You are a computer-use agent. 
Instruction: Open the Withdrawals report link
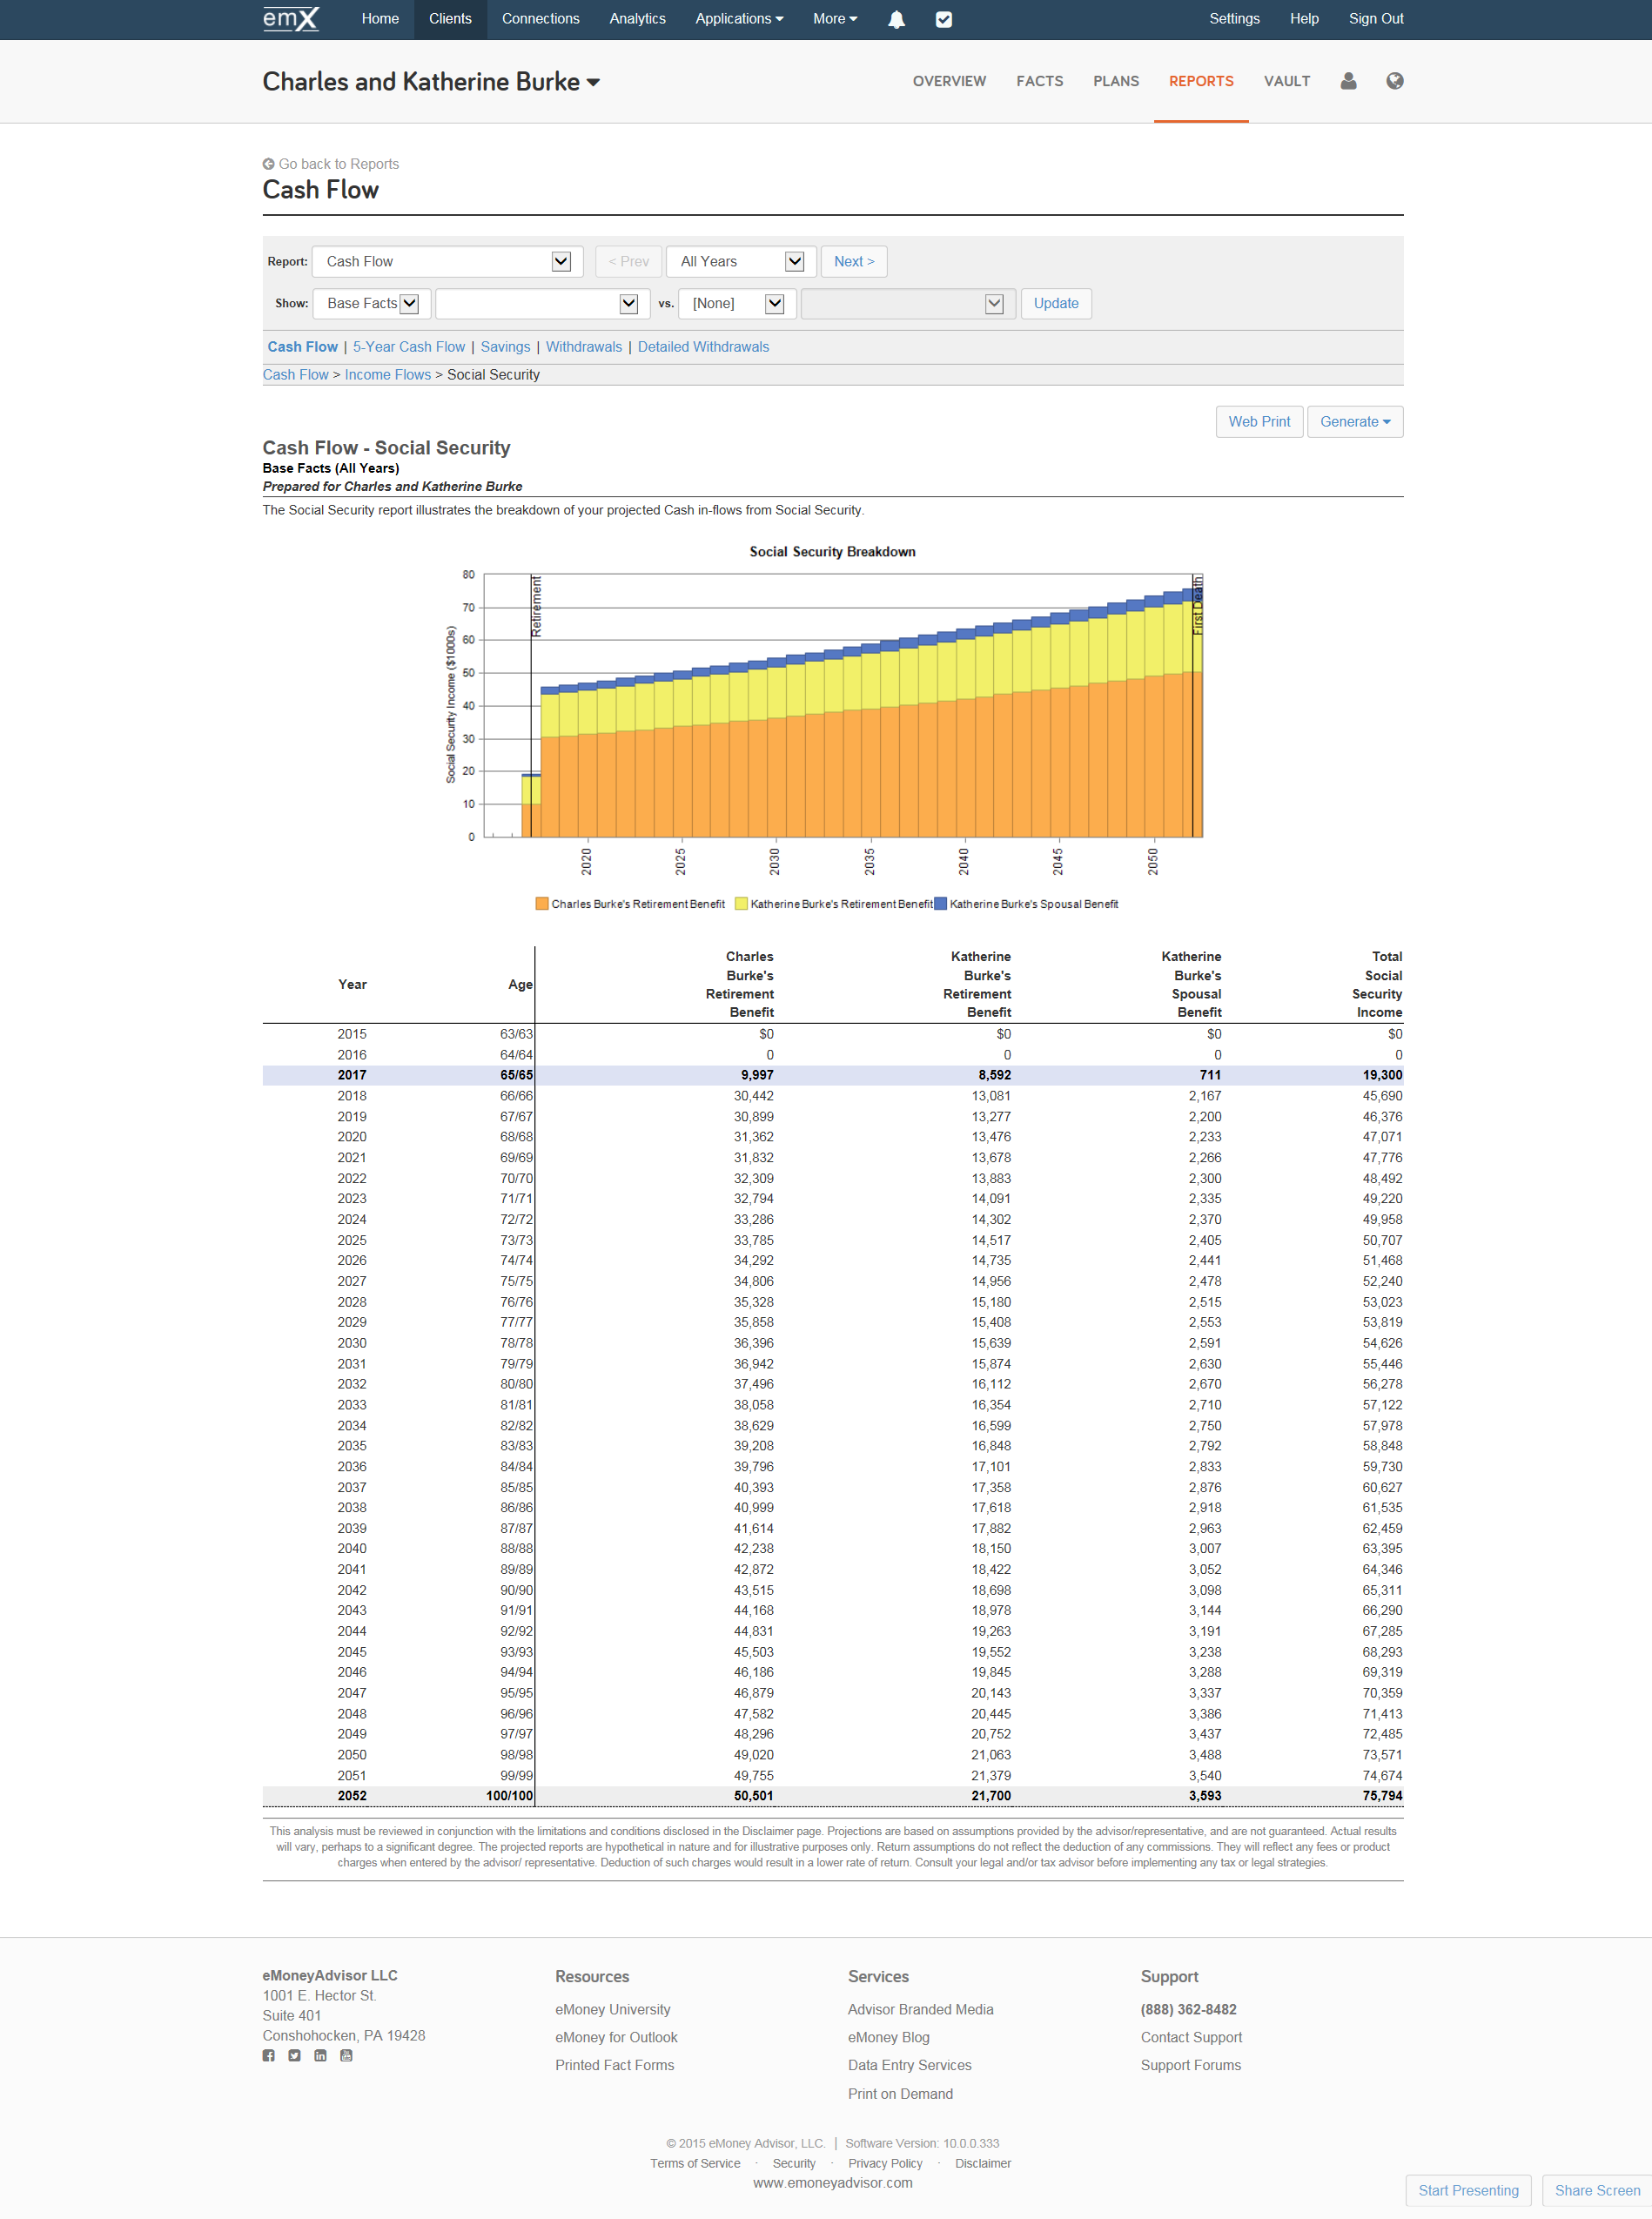point(583,347)
